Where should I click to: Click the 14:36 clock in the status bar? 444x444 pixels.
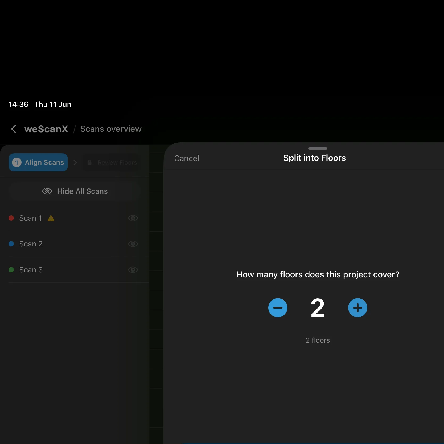(x=18, y=104)
